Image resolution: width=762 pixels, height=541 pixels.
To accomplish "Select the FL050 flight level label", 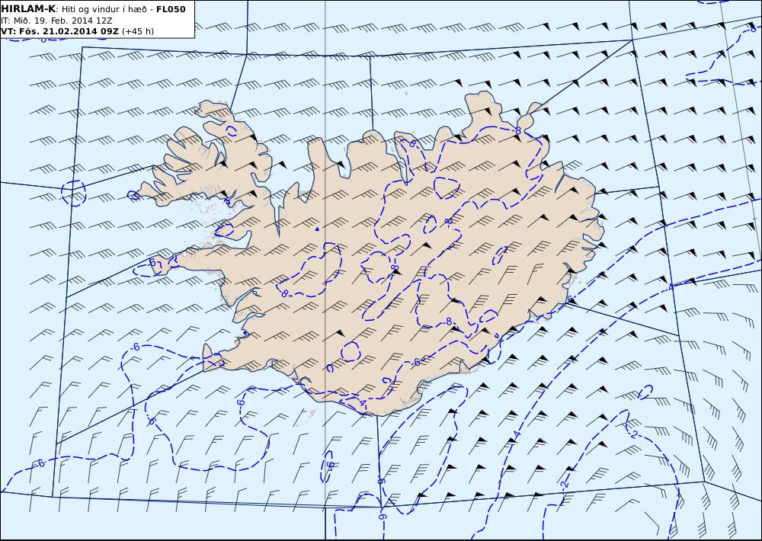I will tap(171, 9).
